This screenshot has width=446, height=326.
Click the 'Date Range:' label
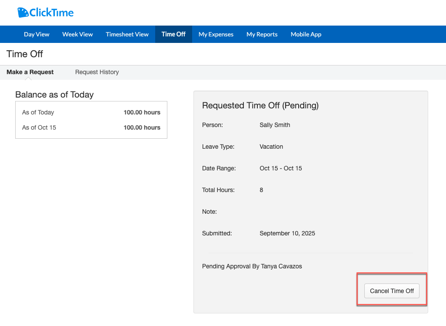pyautogui.click(x=219, y=168)
